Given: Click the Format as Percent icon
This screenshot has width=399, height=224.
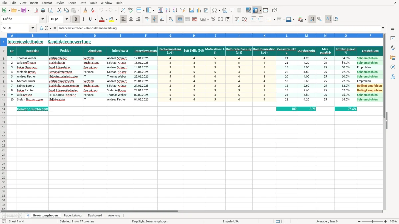Looking at the screenshot, I should (213, 19).
